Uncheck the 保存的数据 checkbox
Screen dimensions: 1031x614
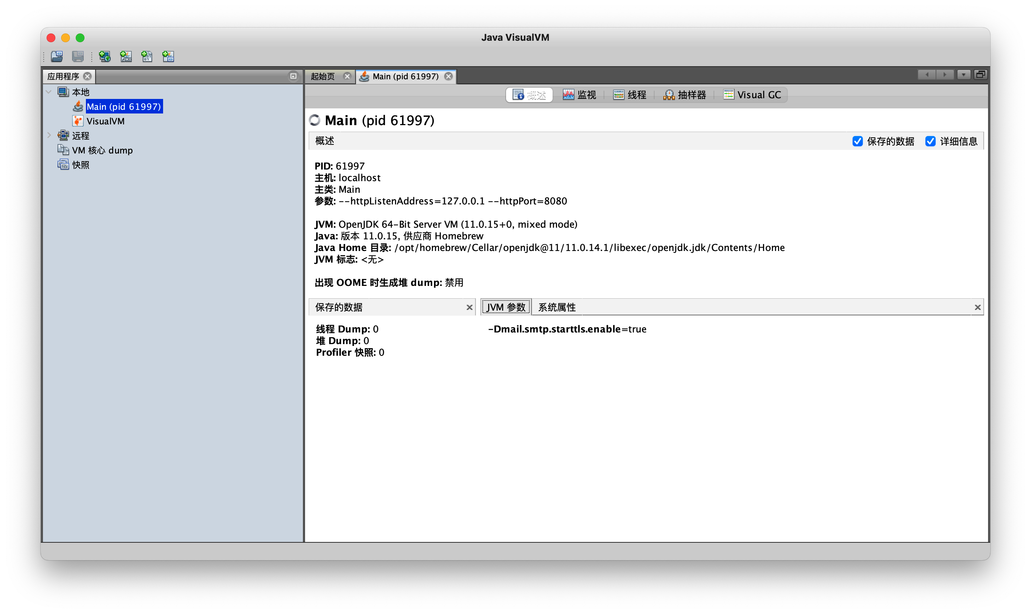[857, 141]
